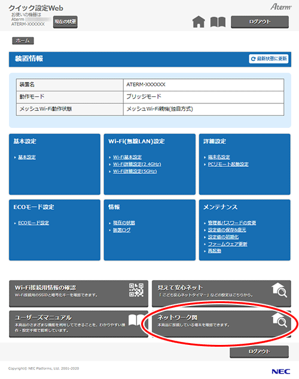Open the ECOモード設定 link

pos(33,223)
